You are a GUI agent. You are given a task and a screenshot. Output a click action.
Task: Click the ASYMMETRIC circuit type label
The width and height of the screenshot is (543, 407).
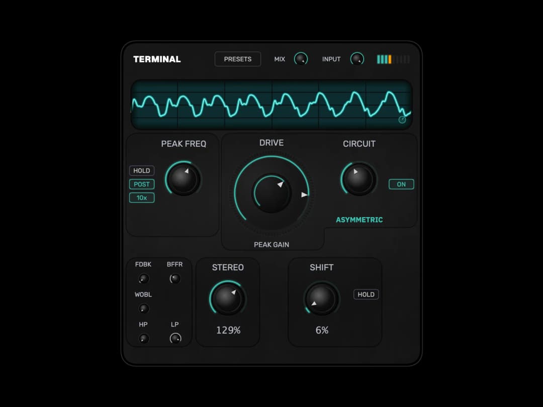point(359,220)
